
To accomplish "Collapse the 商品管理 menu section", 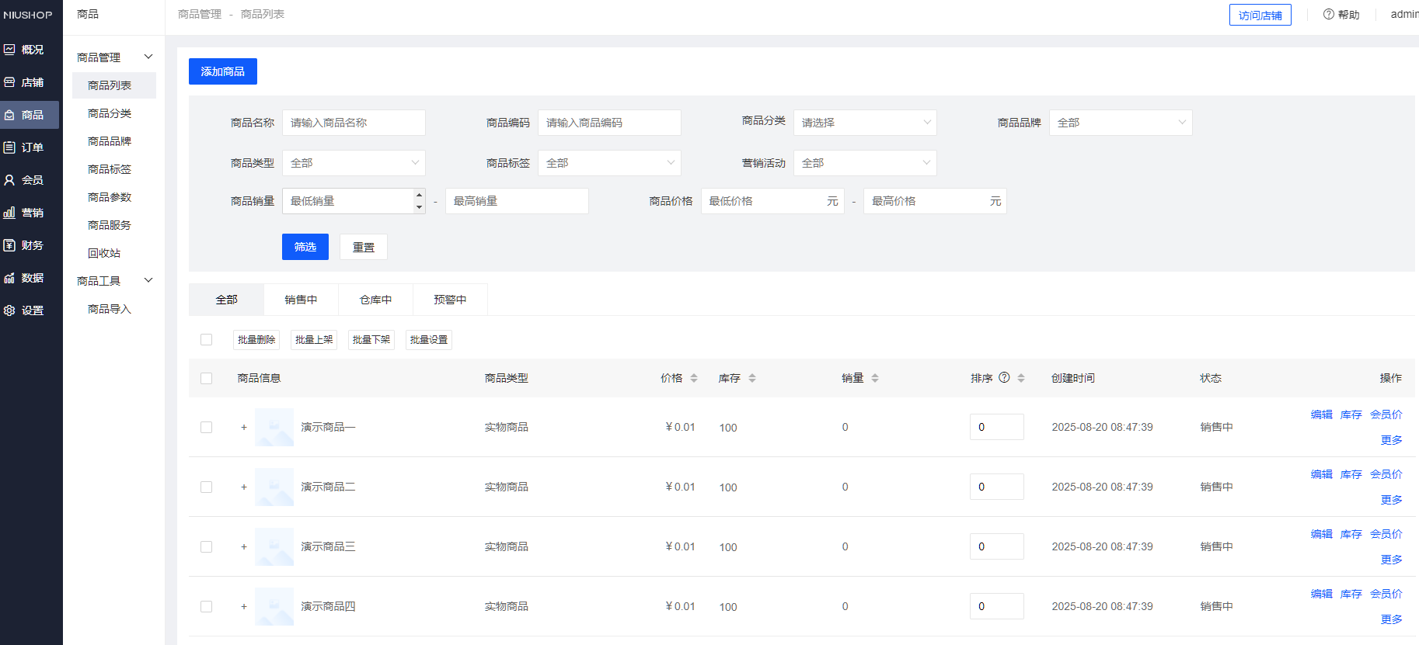I will coord(148,57).
